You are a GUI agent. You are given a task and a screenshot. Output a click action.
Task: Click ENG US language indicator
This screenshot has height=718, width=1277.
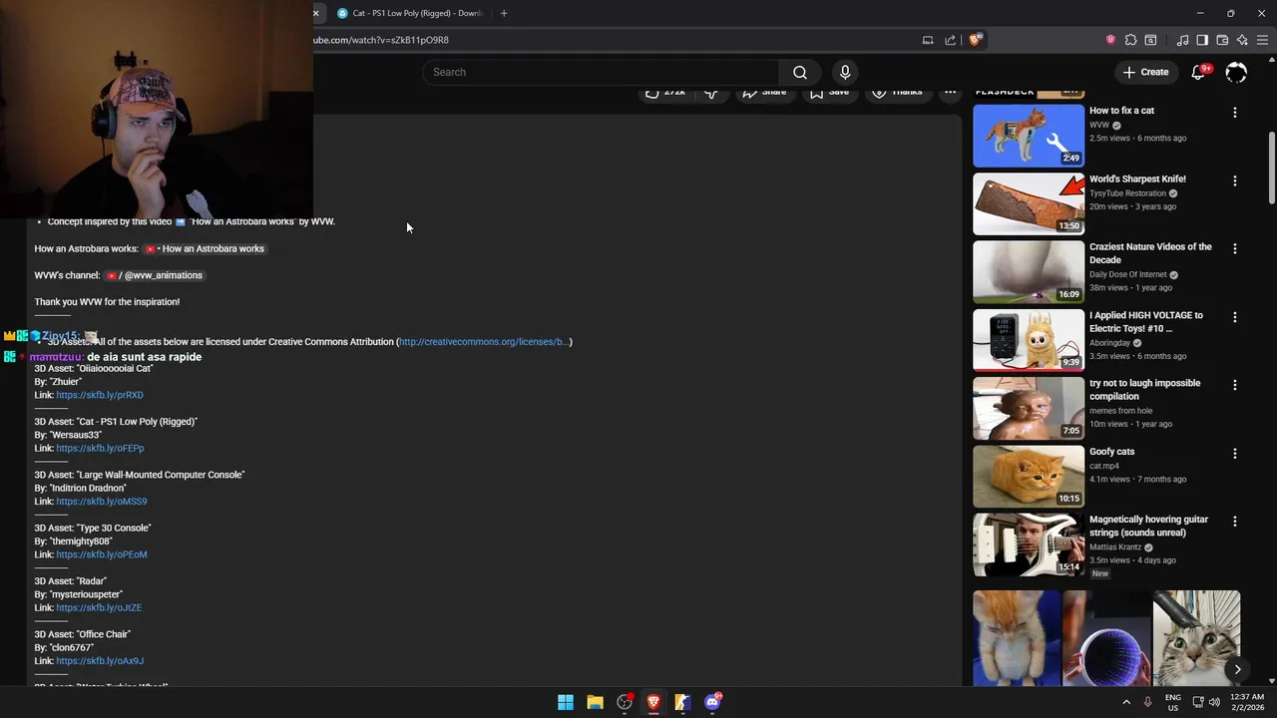click(1173, 702)
